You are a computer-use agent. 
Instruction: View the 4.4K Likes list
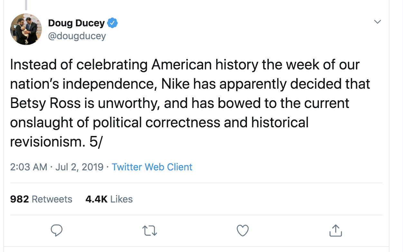click(109, 199)
